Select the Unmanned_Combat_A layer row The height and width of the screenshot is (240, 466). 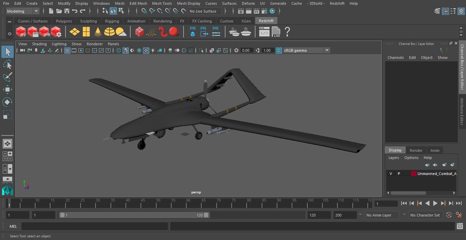click(x=422, y=174)
